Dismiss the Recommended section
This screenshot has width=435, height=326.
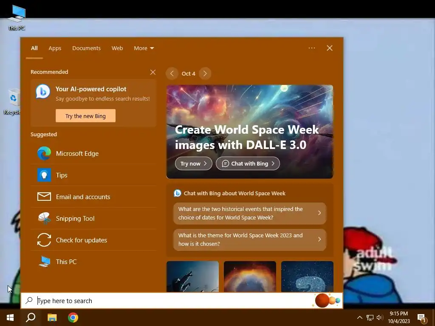click(x=153, y=72)
